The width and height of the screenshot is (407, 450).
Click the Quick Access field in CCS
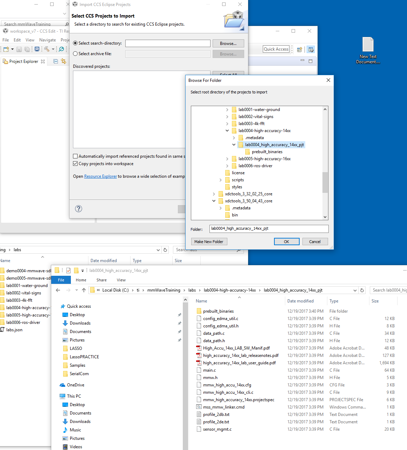pyautogui.click(x=276, y=49)
